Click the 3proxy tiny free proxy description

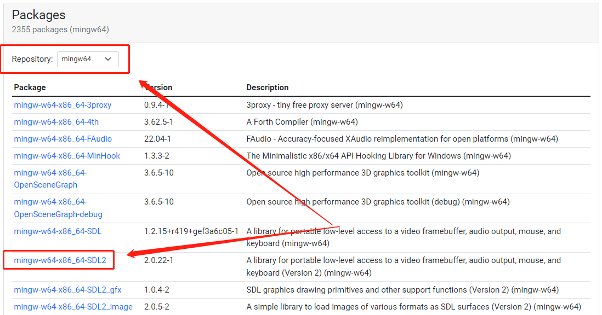[x=325, y=105]
